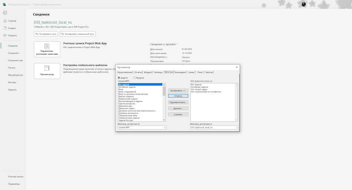
Task: Open the Главная backstage item
Action: (12, 21)
